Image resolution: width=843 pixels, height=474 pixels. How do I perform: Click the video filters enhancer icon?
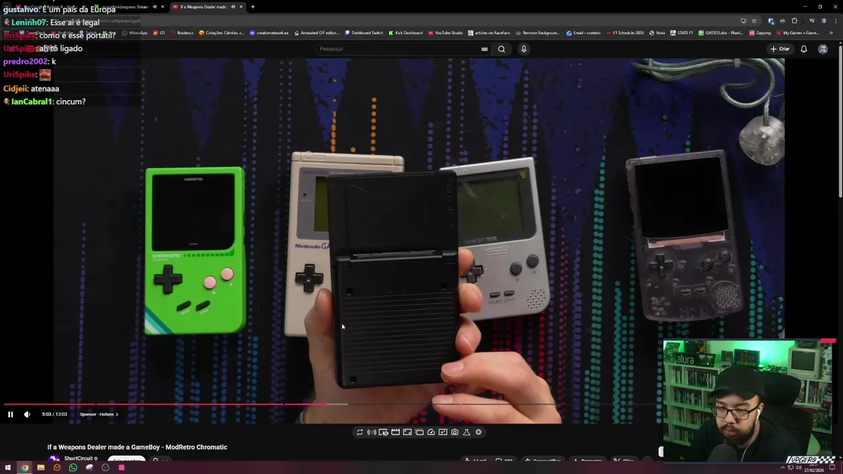(x=443, y=432)
